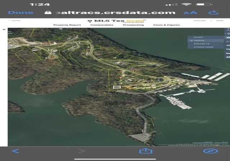230x161 pixels.
Task: Click the map print icon
Action: [228, 57]
